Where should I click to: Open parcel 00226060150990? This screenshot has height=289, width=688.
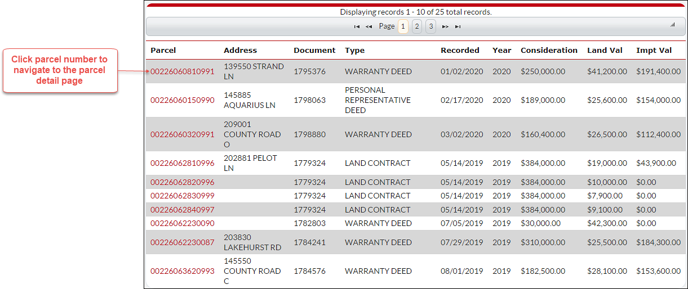coord(183,100)
